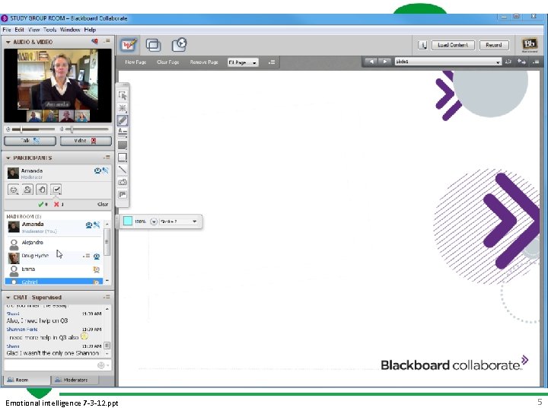The image size is (548, 411).
Task: Open the session information icon
Action: click(x=422, y=45)
